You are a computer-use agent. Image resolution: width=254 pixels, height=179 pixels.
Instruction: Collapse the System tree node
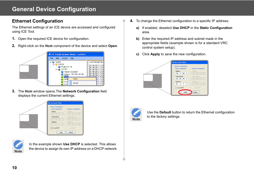[x=51, y=62]
